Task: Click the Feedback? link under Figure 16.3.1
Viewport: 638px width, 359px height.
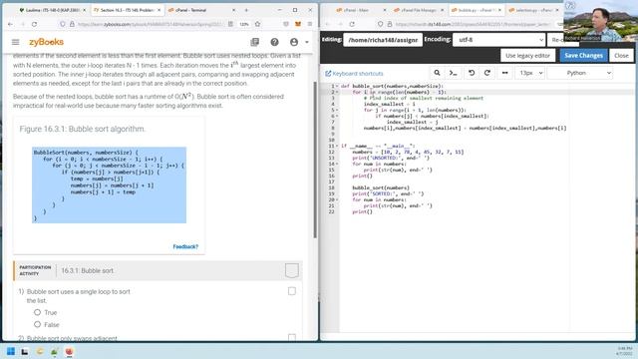Action: click(x=185, y=246)
